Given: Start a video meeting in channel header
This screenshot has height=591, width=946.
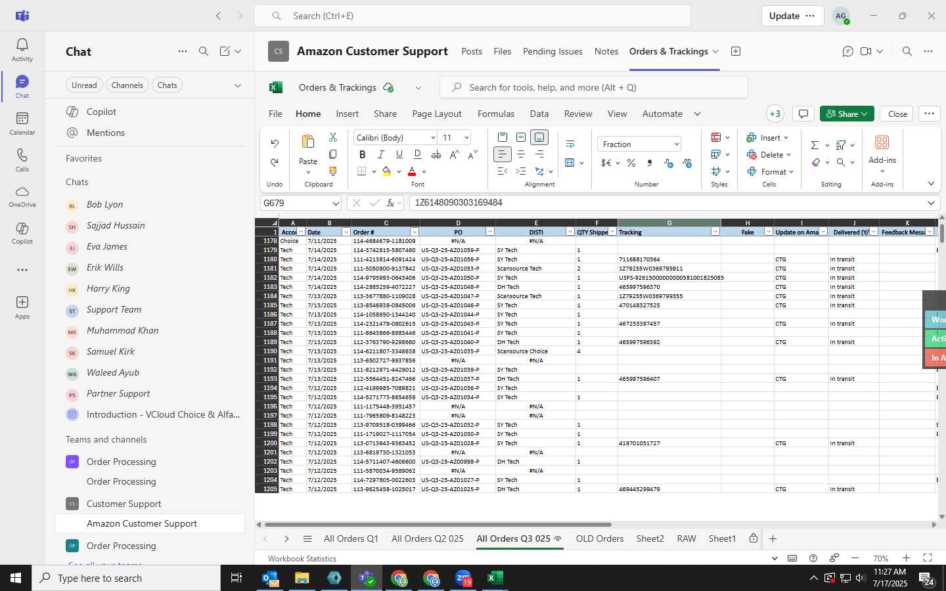Looking at the screenshot, I should click(866, 51).
